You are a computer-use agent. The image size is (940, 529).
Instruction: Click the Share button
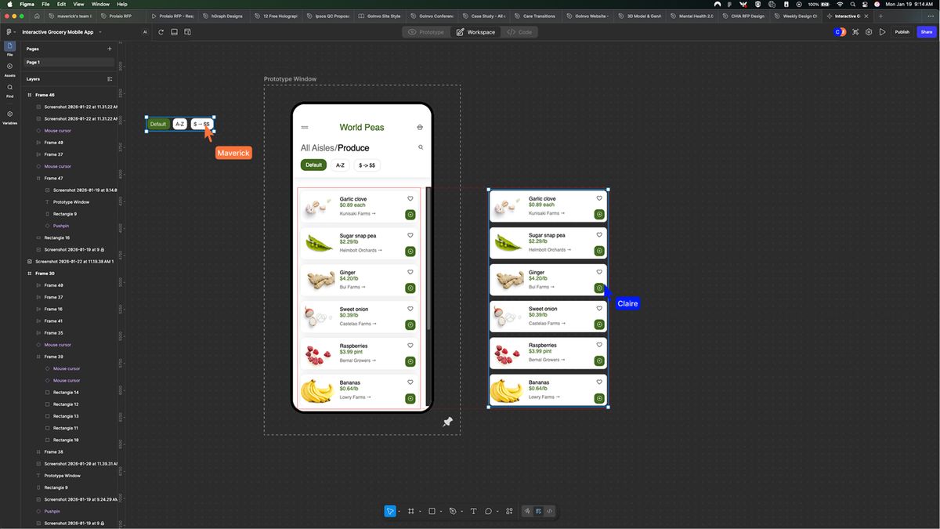pos(926,32)
